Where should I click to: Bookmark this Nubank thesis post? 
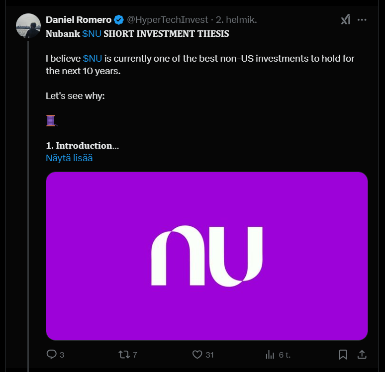(x=343, y=354)
